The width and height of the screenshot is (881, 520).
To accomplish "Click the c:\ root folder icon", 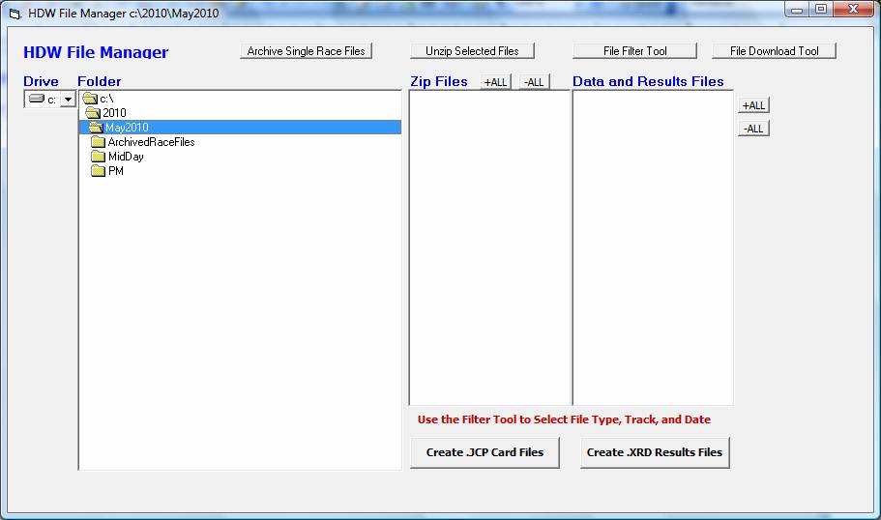I will pyautogui.click(x=90, y=99).
